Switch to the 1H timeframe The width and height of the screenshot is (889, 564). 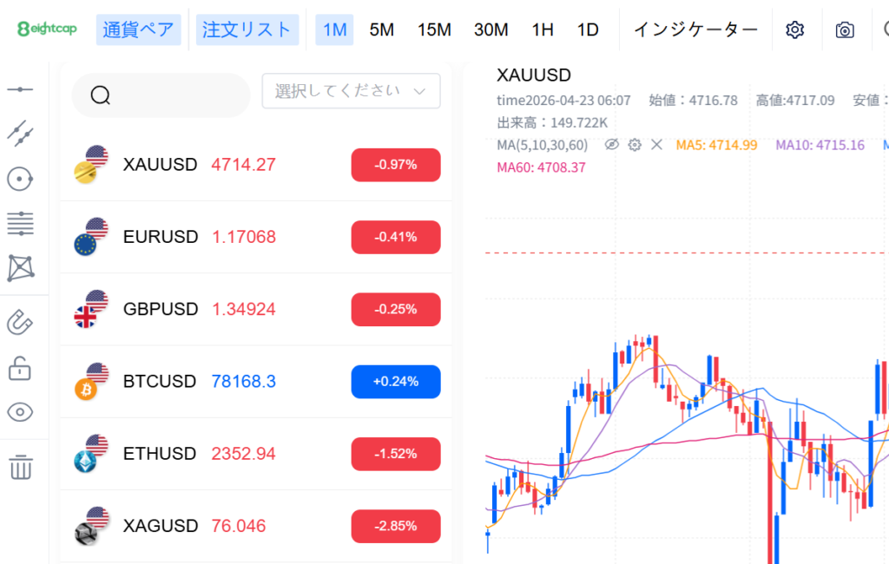click(543, 30)
